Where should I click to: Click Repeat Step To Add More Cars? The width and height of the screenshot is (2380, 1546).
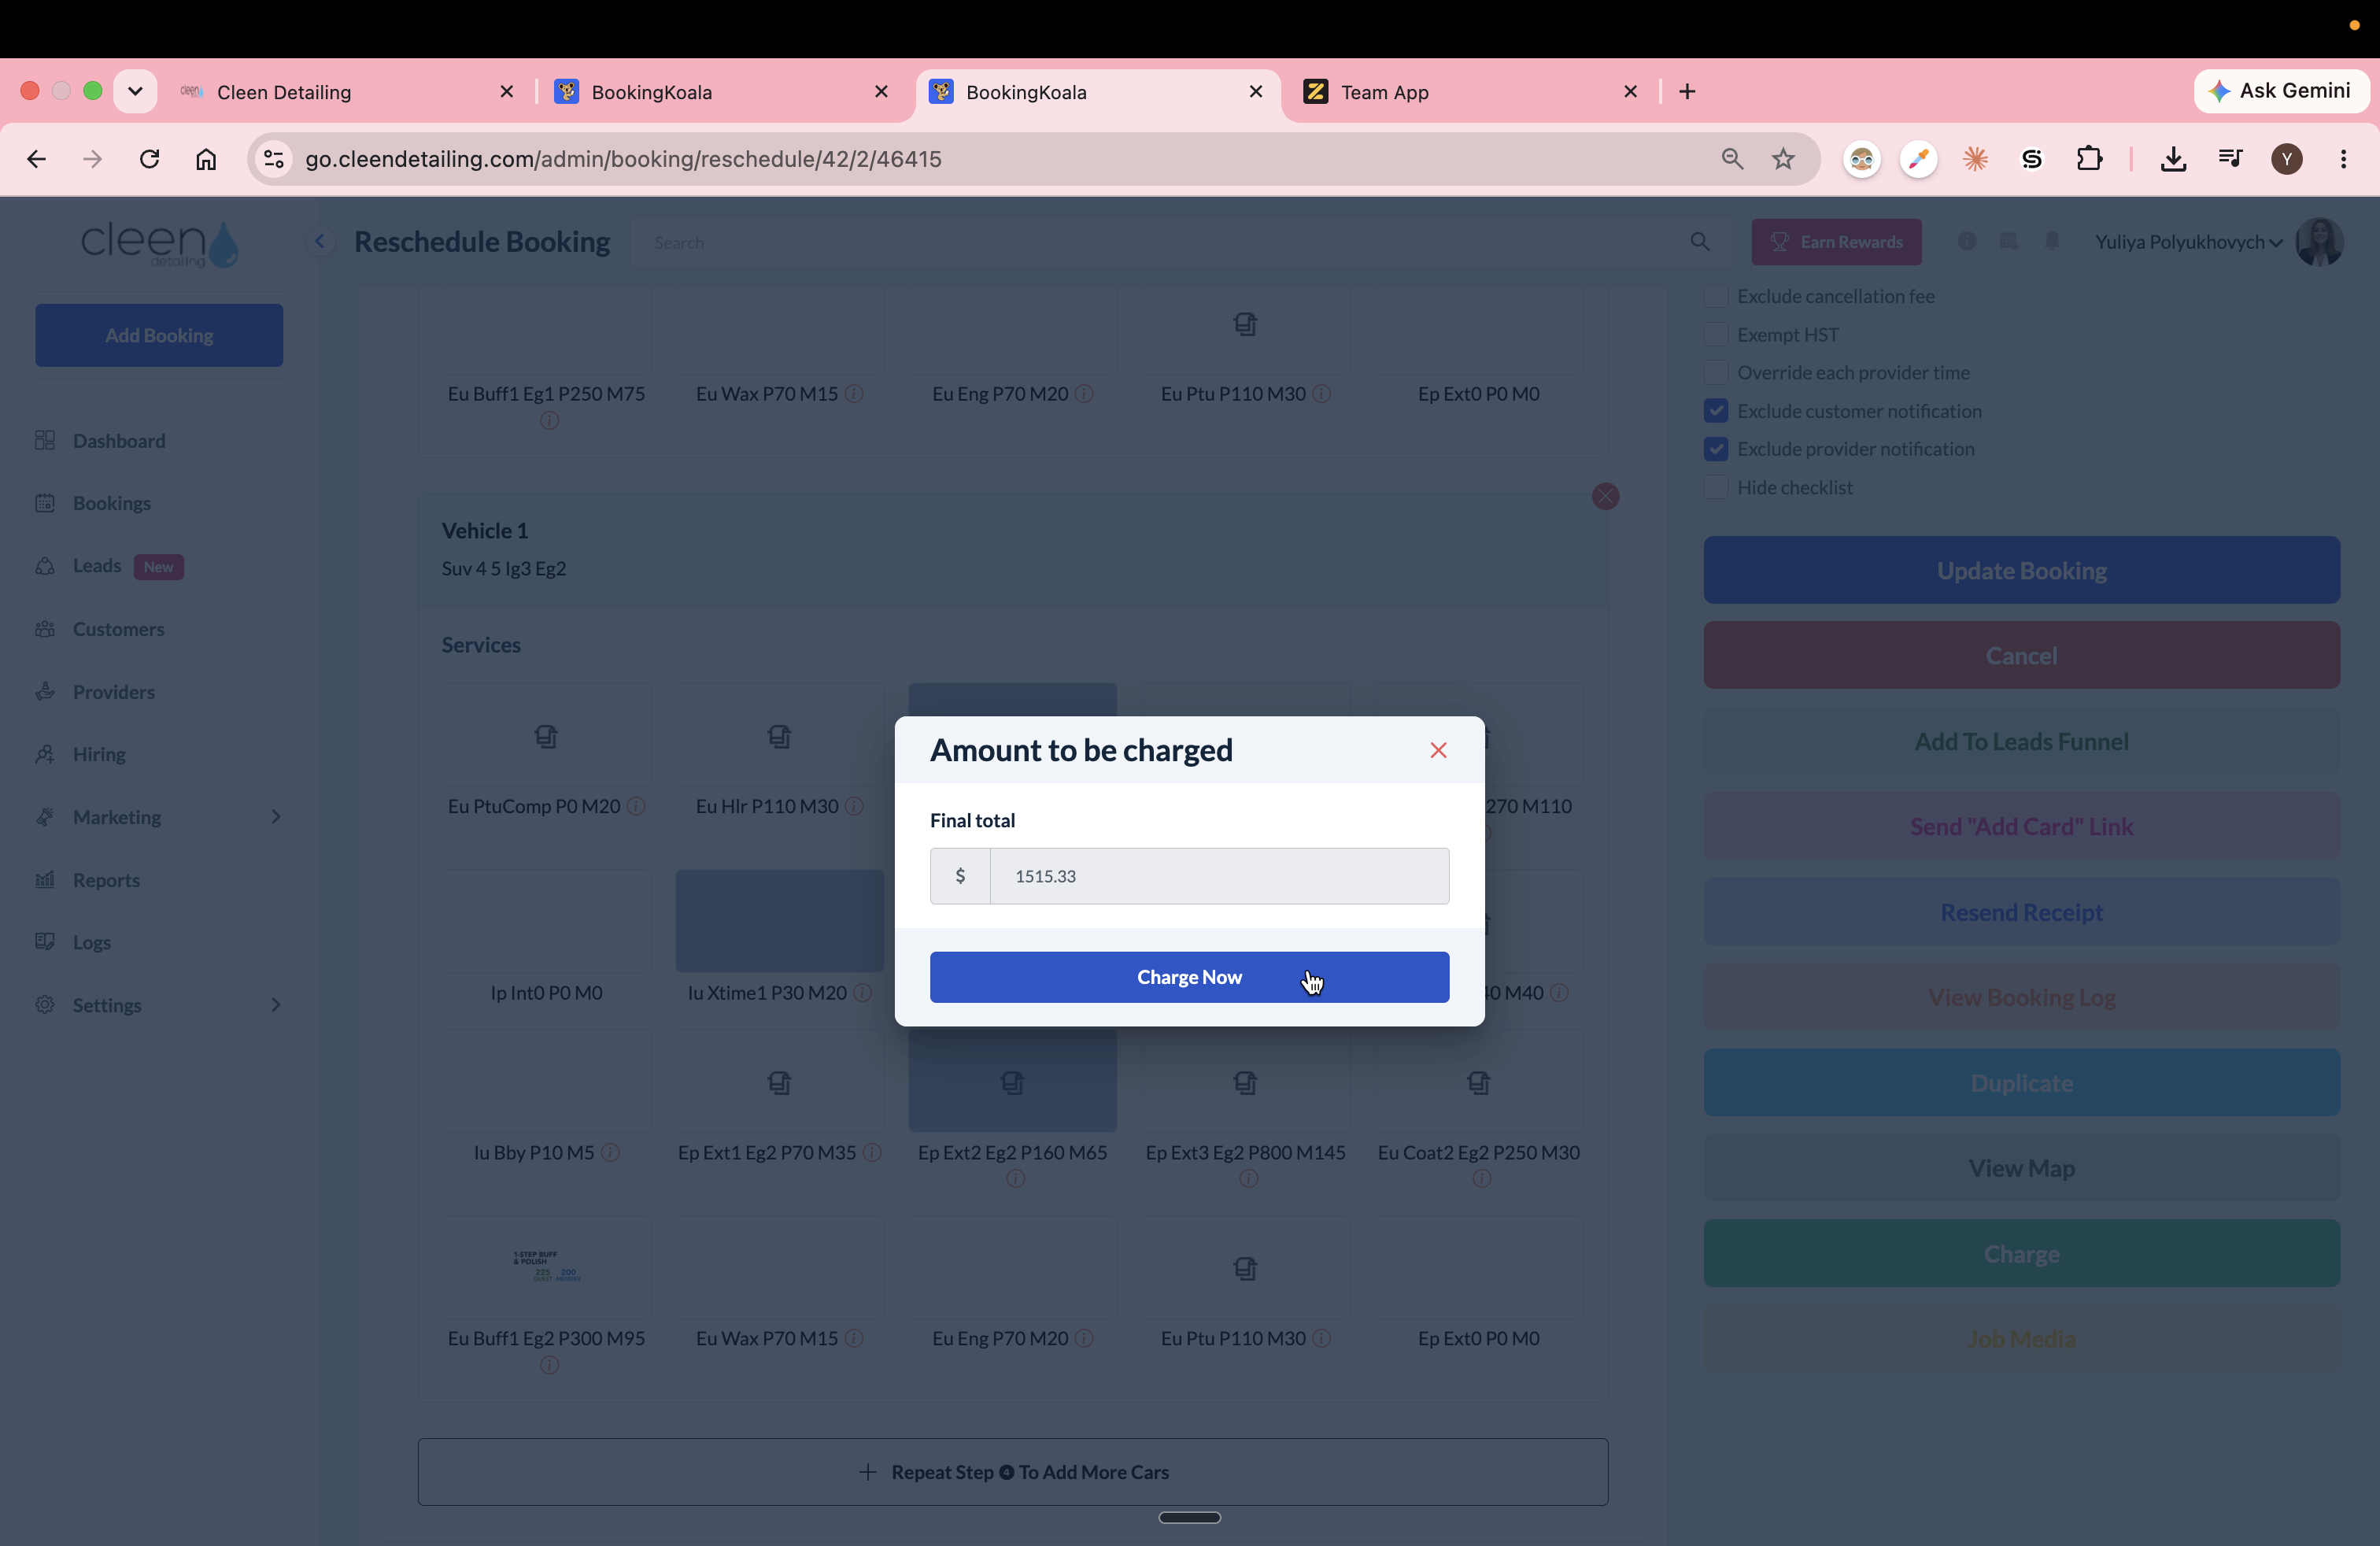[x=1012, y=1472]
